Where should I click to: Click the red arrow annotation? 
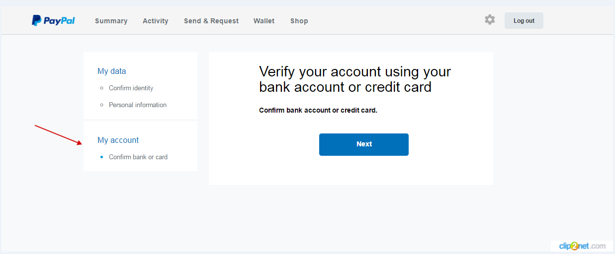[58, 135]
